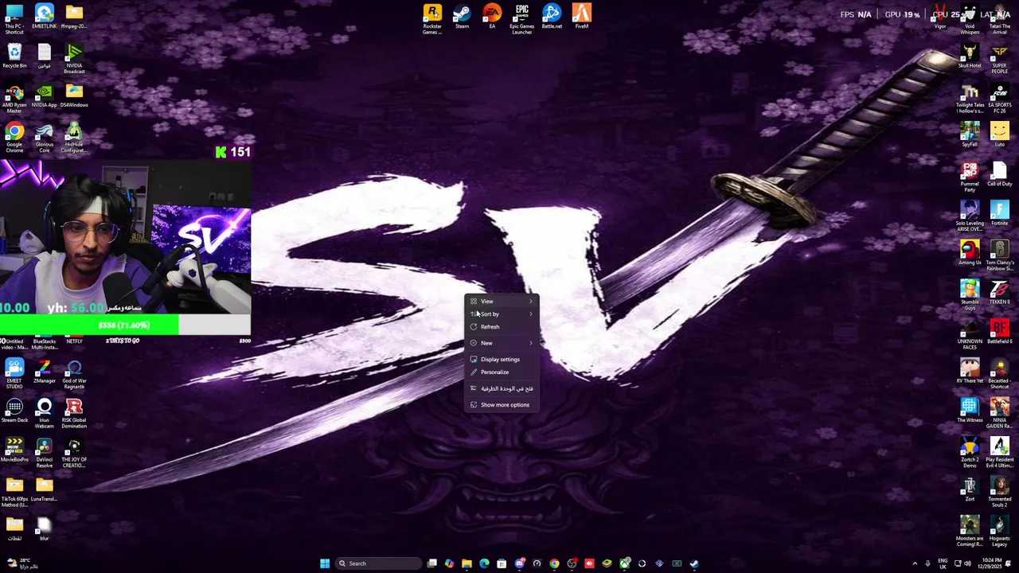Screen dimensions: 1019x573
Task: Click the taskbar Search box
Action: pos(378,563)
